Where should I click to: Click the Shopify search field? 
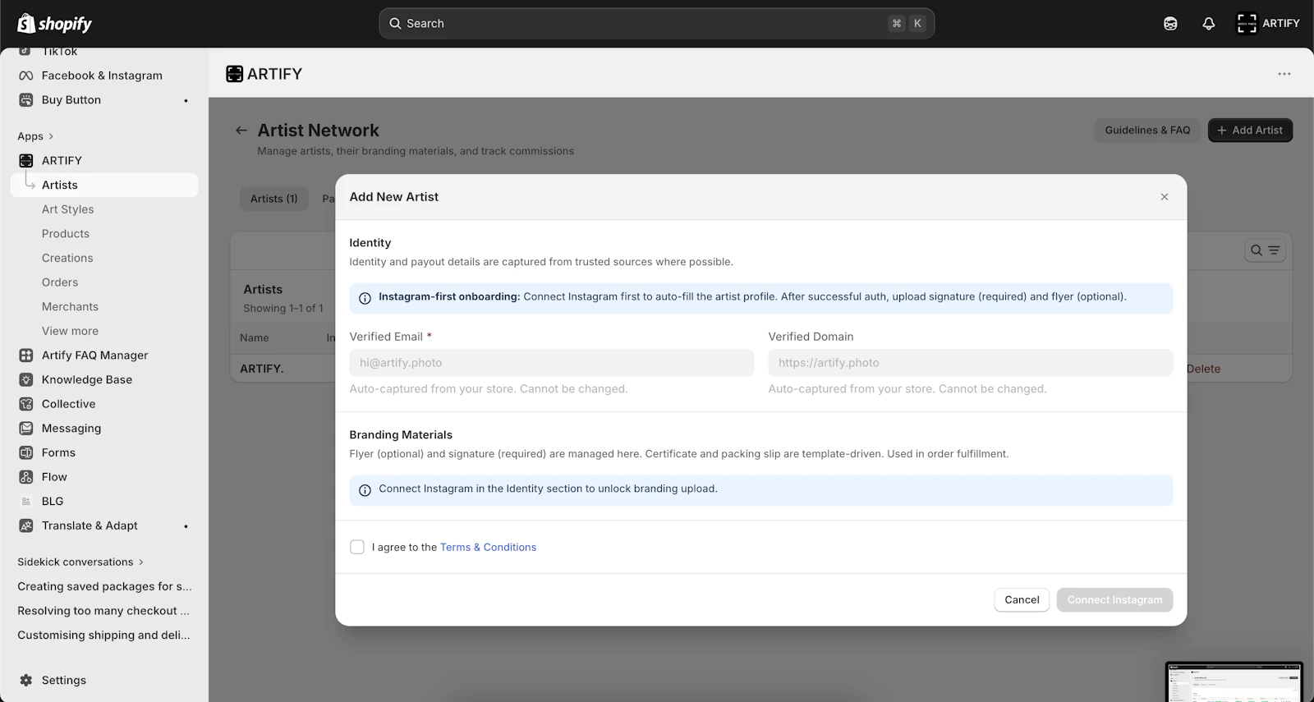pos(657,24)
